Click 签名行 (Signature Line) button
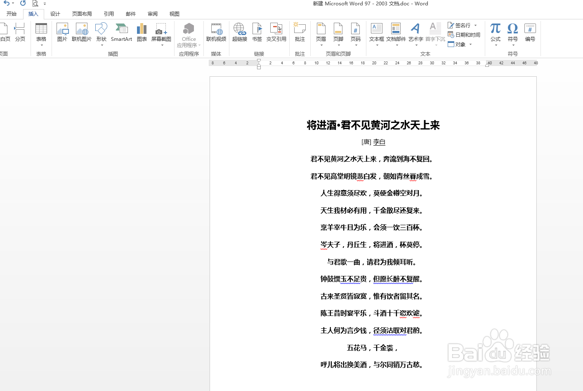 (x=459, y=25)
